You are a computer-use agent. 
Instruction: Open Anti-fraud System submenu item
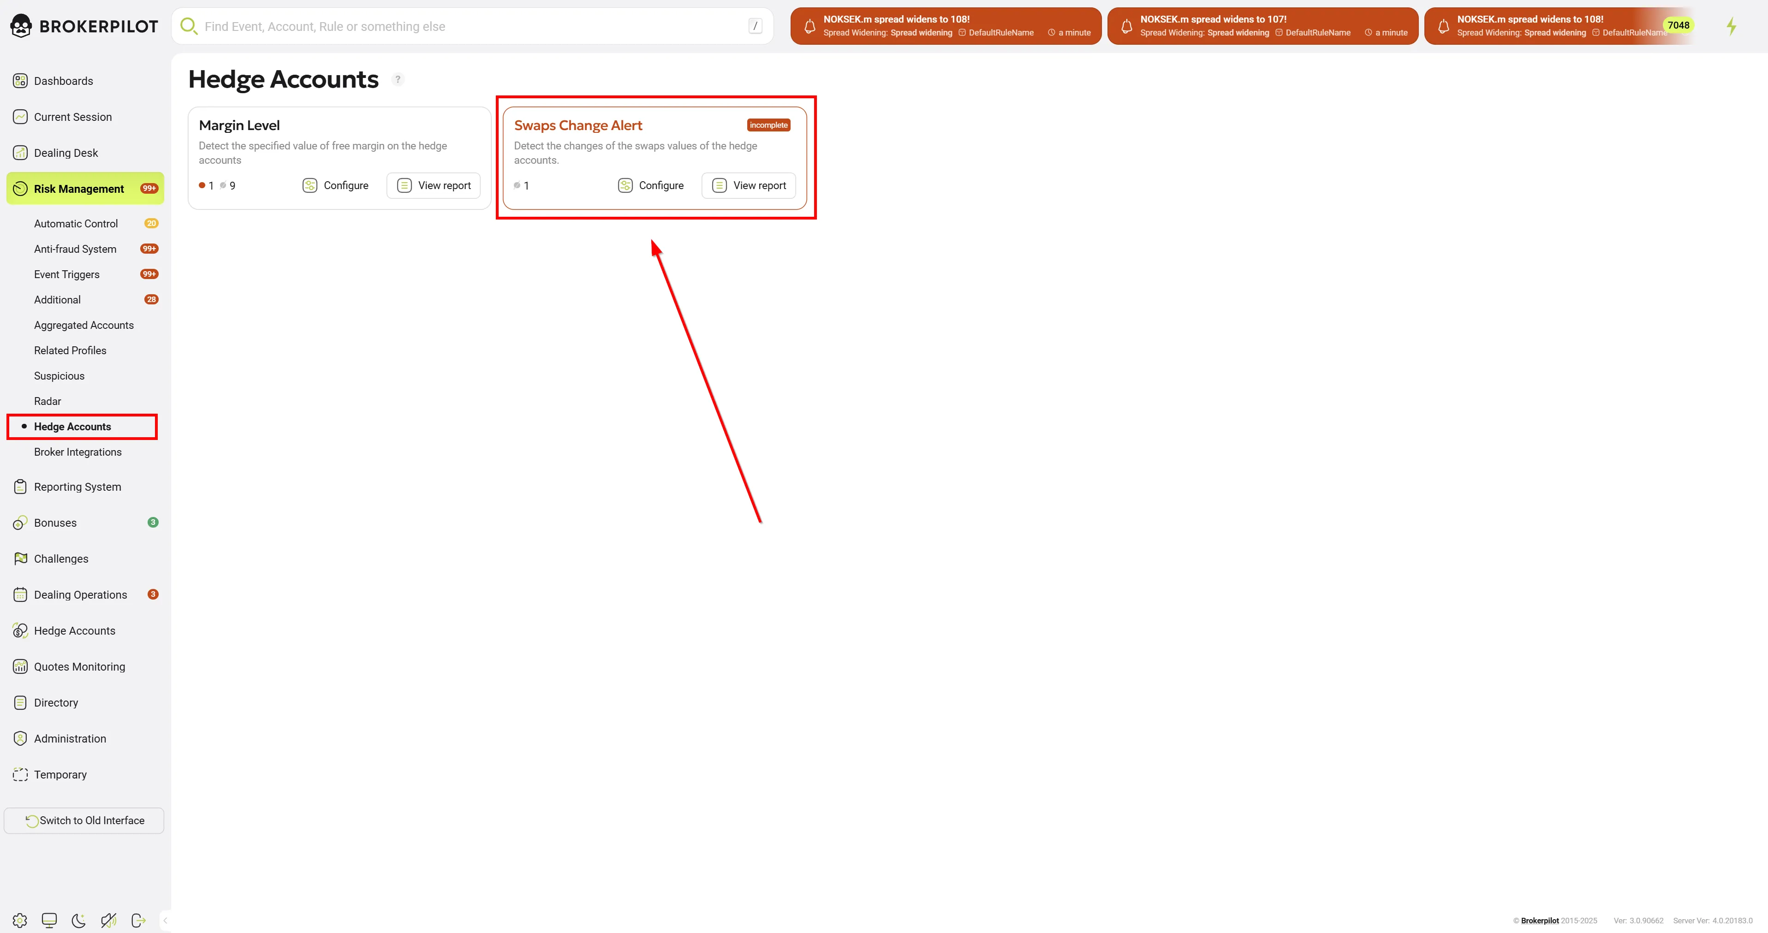click(x=76, y=249)
